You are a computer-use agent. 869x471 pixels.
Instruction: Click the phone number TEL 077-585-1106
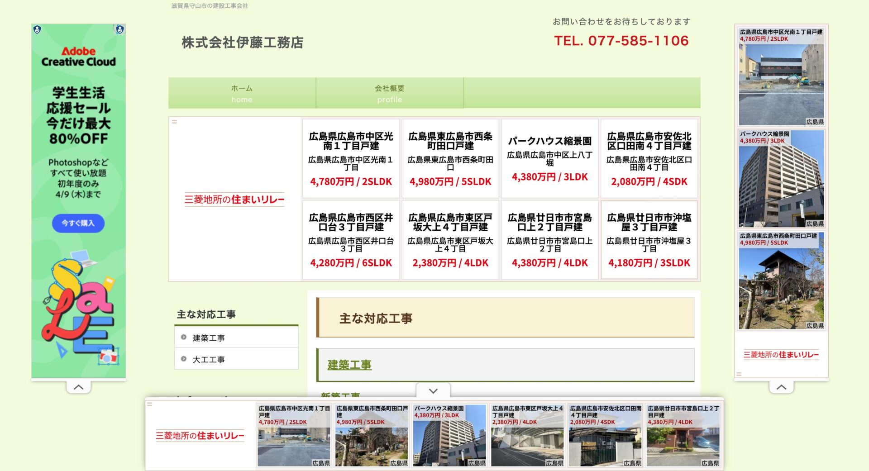[620, 41]
